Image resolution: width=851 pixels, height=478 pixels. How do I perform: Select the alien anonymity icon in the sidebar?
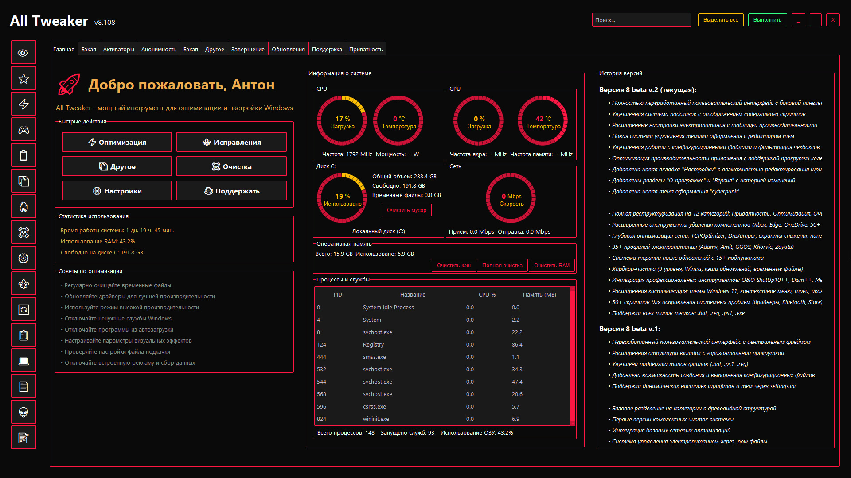pyautogui.click(x=23, y=412)
